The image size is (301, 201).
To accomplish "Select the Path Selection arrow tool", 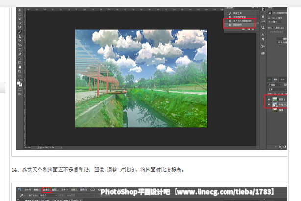I will tap(20, 58).
